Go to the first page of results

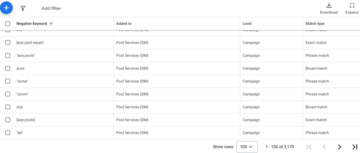[x=309, y=147]
